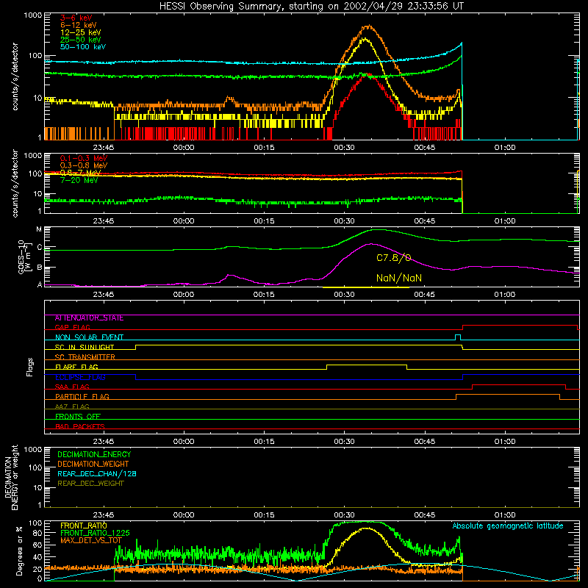Click the olive flag label below PARTICLE_FLAG
The image size is (588, 588).
[72, 406]
